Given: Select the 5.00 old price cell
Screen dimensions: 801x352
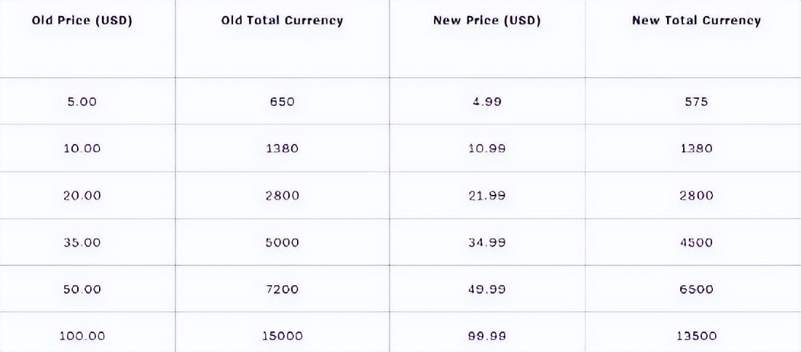Looking at the screenshot, I should tap(82, 102).
